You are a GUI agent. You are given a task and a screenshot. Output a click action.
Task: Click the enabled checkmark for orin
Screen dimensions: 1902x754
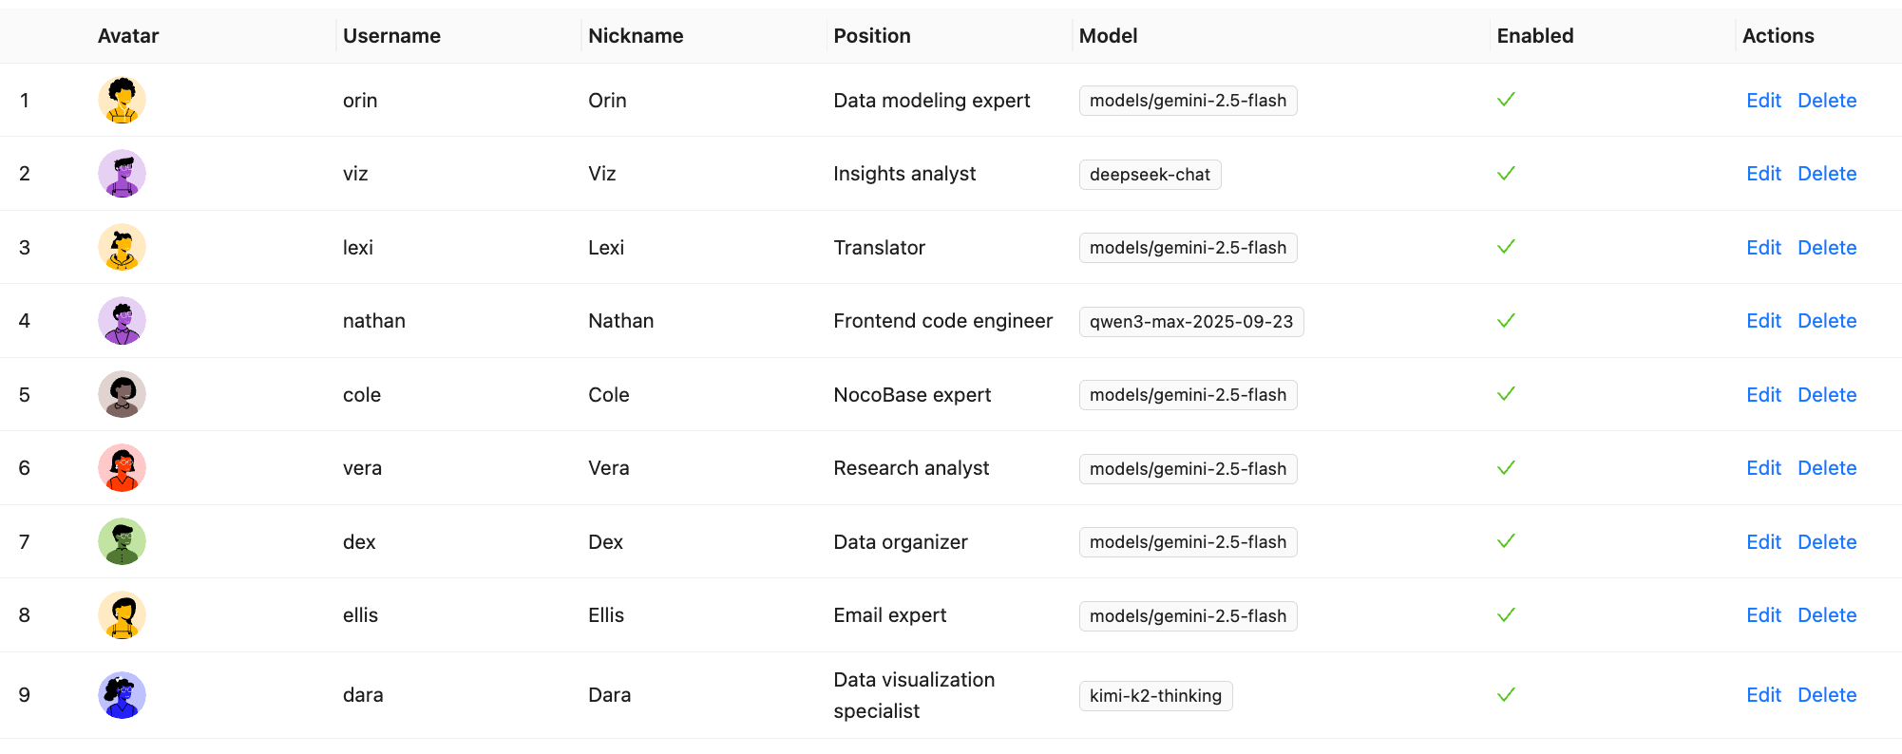click(x=1506, y=100)
